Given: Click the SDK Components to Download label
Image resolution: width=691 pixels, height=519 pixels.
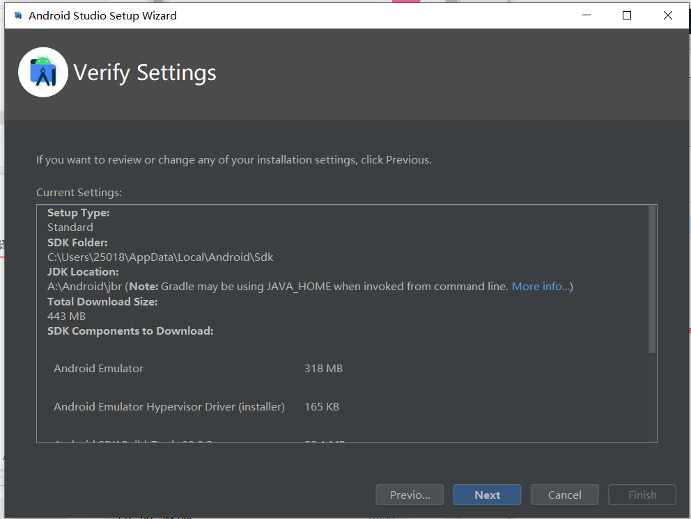Looking at the screenshot, I should [130, 331].
